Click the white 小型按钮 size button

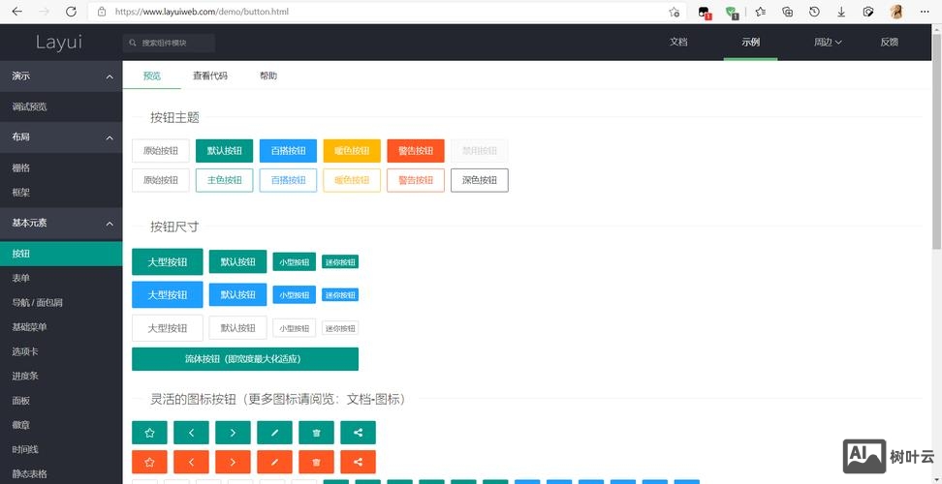click(x=295, y=328)
